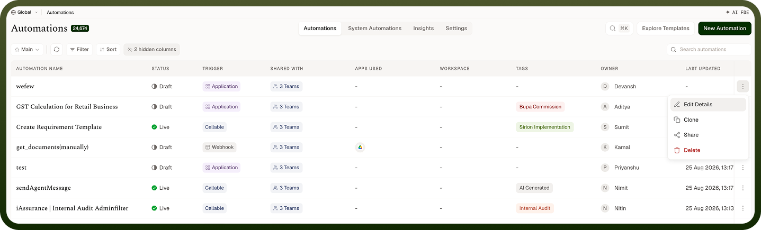
Task: Click the AI FDE sparkle icon
Action: click(x=728, y=12)
